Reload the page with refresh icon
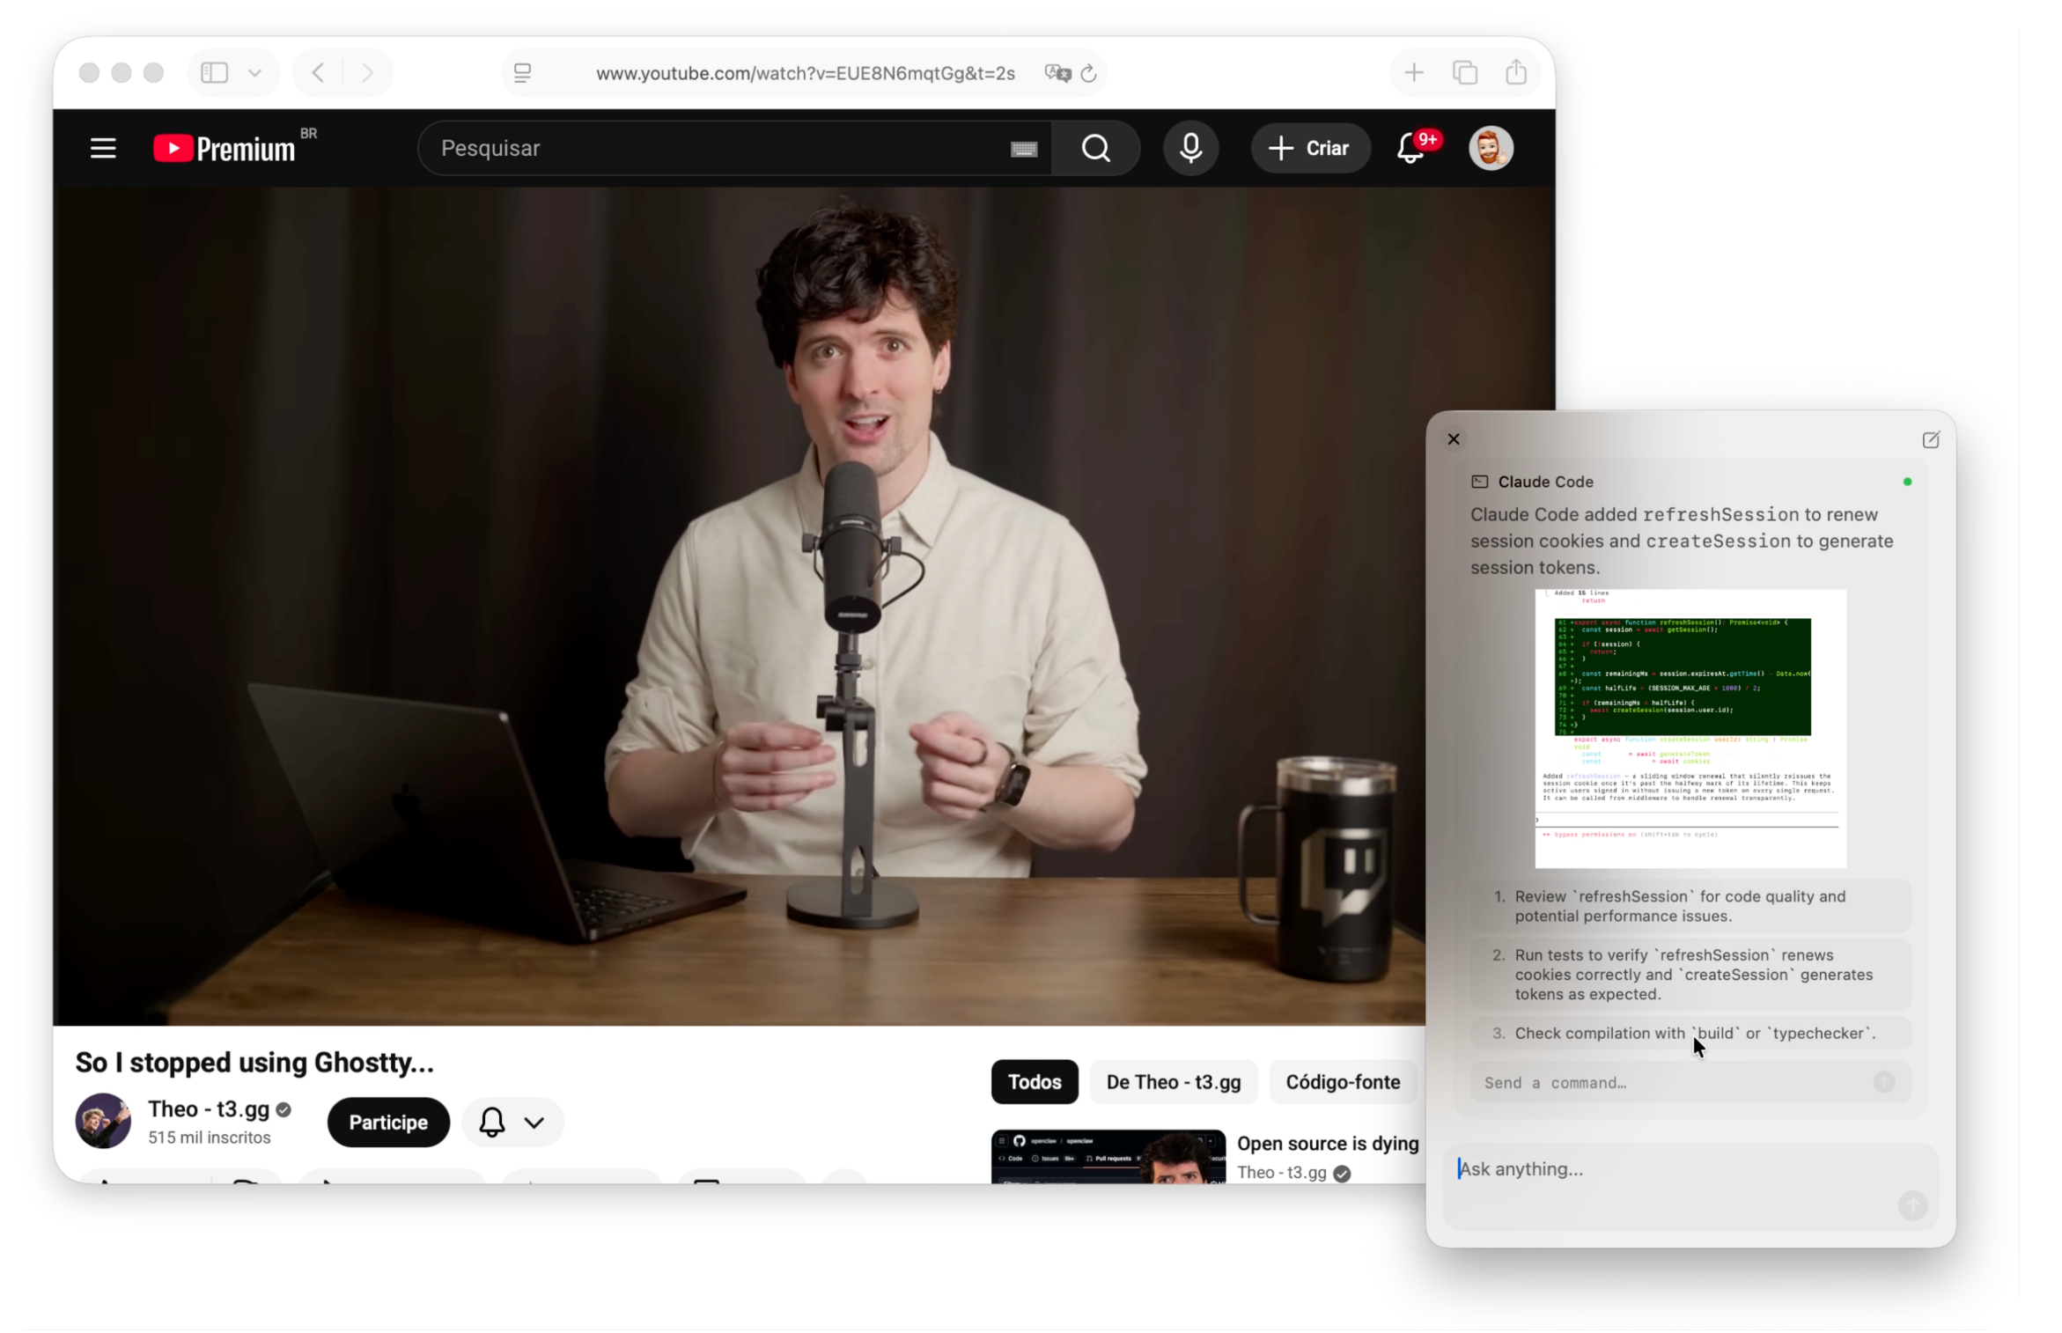This screenshot has width=2062, height=1333. (x=1089, y=73)
